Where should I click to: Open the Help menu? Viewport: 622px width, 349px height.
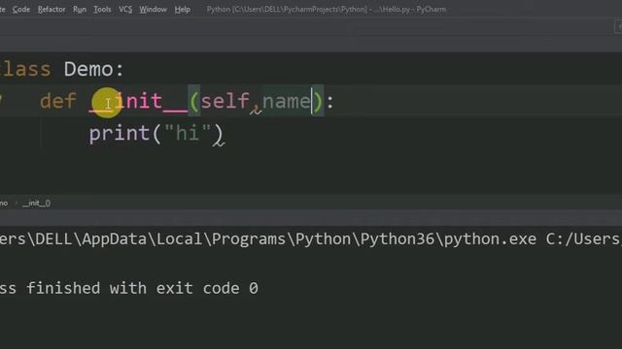tap(182, 9)
